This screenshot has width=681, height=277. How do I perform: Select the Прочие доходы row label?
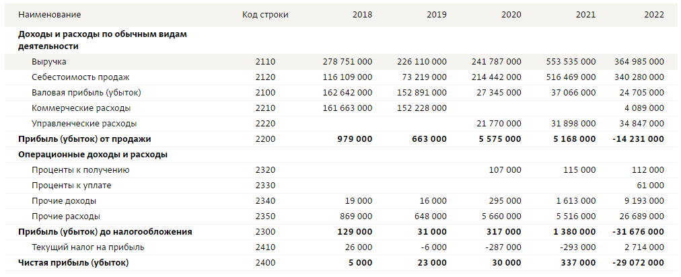pyautogui.click(x=63, y=201)
